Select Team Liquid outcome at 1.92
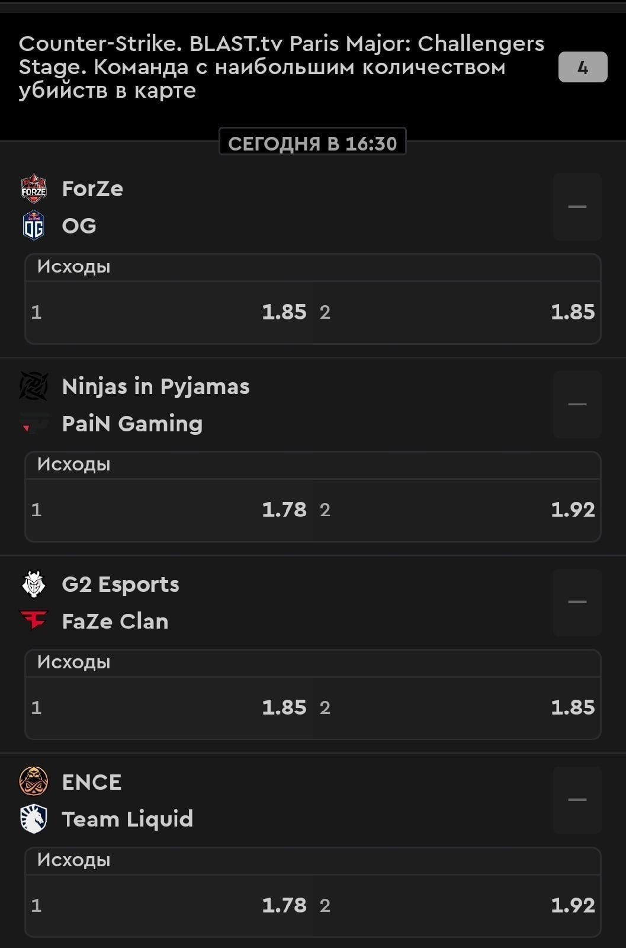The height and width of the screenshot is (948, 626). (457, 905)
